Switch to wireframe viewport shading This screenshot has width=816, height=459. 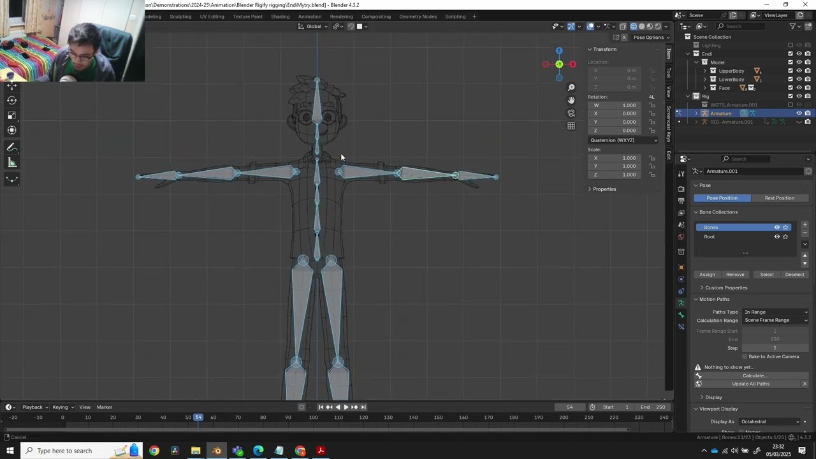pyautogui.click(x=634, y=26)
